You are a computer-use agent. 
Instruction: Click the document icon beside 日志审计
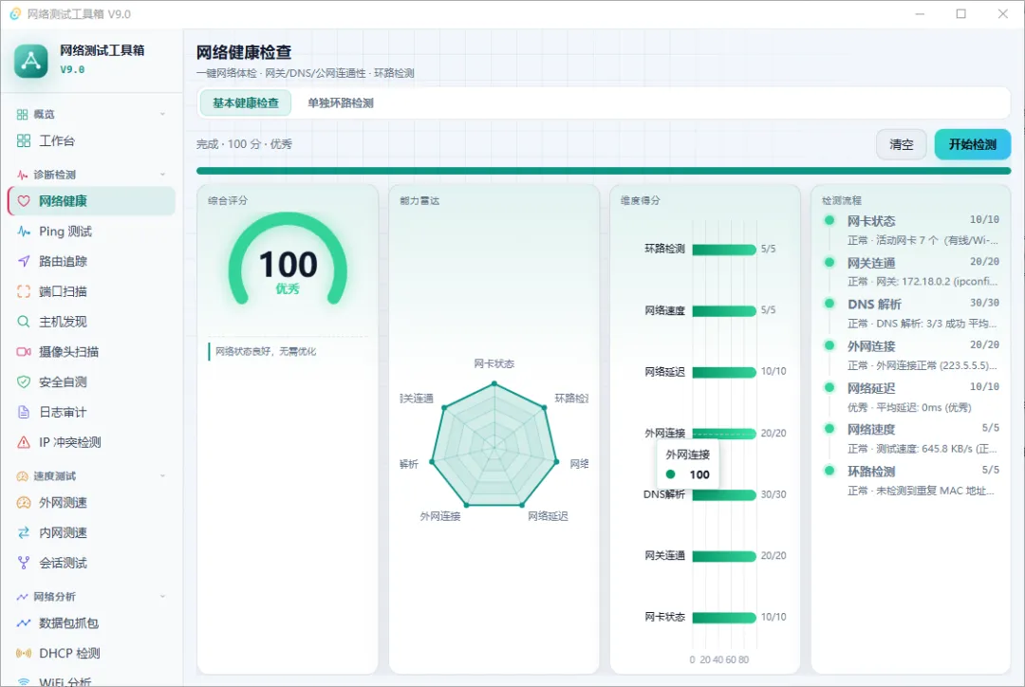click(x=24, y=412)
